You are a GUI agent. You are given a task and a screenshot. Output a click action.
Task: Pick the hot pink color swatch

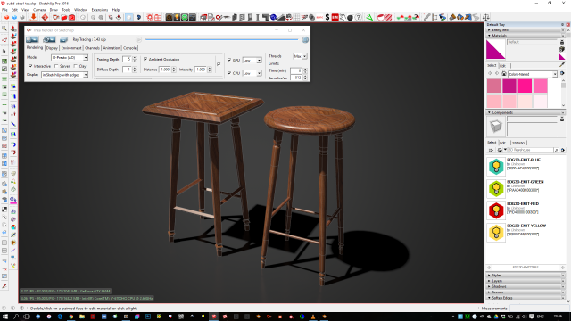[x=525, y=86]
